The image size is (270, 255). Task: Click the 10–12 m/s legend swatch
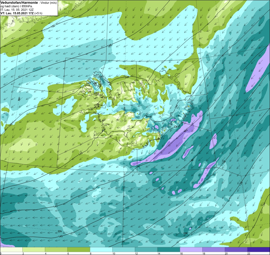tap(124, 249)
